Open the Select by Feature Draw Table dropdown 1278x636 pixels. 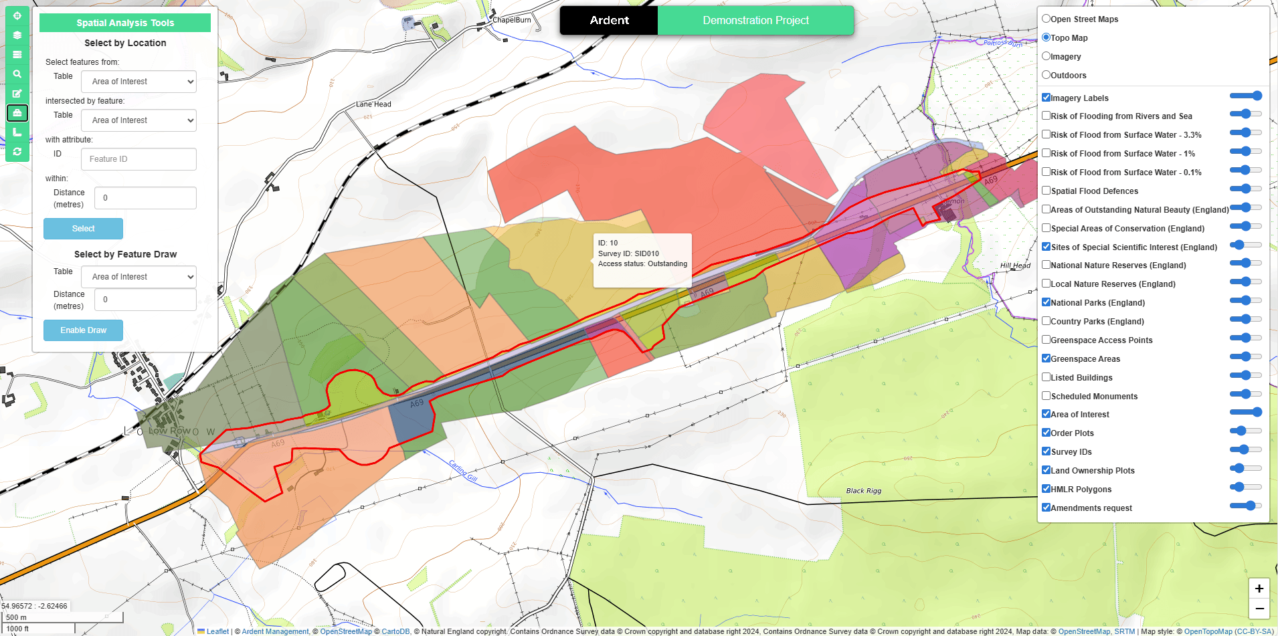[x=139, y=277]
